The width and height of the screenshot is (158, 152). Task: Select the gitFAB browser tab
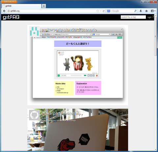coord(21,6)
